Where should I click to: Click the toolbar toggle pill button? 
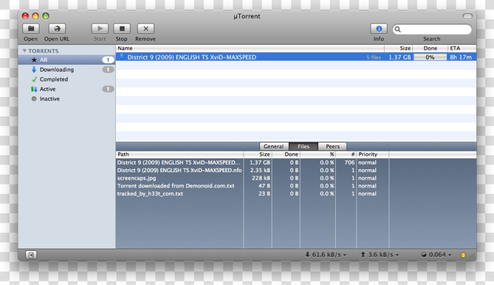pyautogui.click(x=468, y=16)
